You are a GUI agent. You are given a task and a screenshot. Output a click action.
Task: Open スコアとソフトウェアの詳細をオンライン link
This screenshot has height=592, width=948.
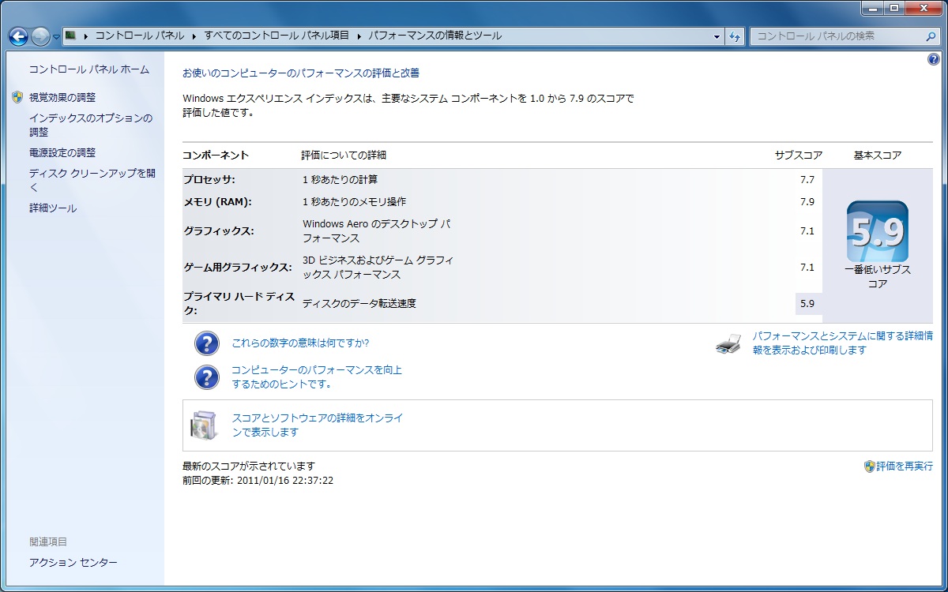(x=318, y=425)
